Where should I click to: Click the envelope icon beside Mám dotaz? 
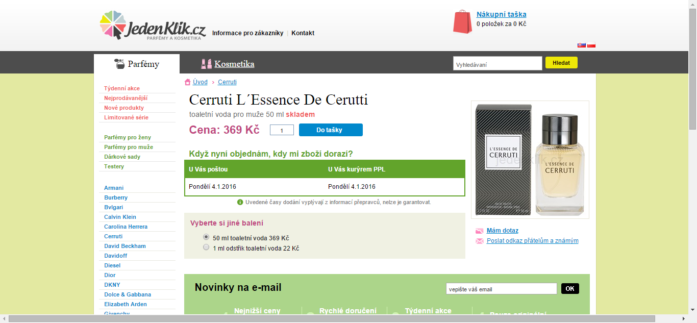point(479,231)
